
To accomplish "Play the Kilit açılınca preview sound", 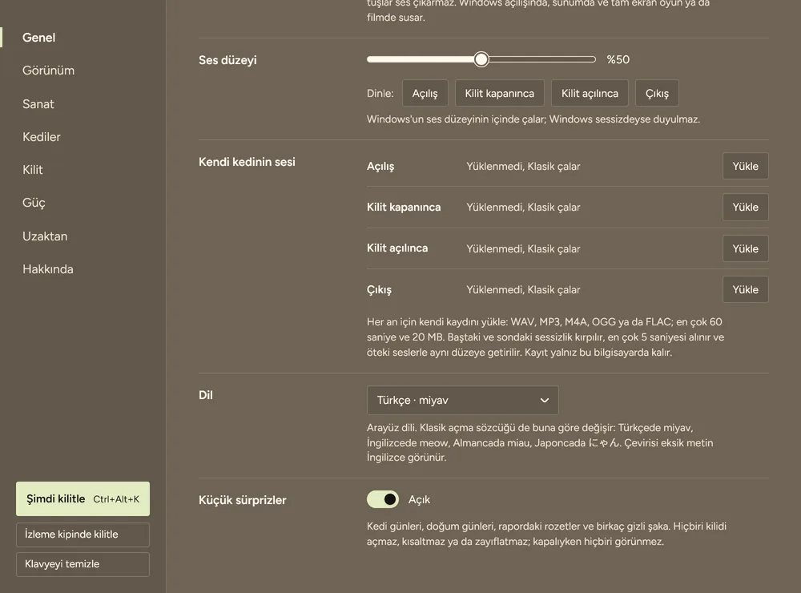I will 590,94.
